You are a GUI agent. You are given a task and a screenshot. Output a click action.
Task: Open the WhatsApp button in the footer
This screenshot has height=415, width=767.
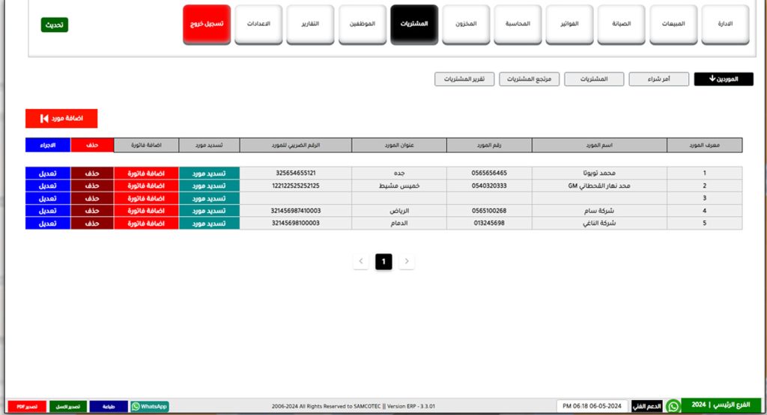tap(149, 406)
